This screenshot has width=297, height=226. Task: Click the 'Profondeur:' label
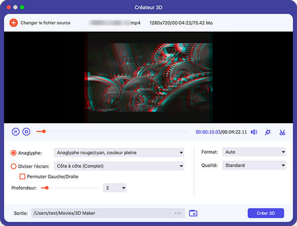[24, 188]
